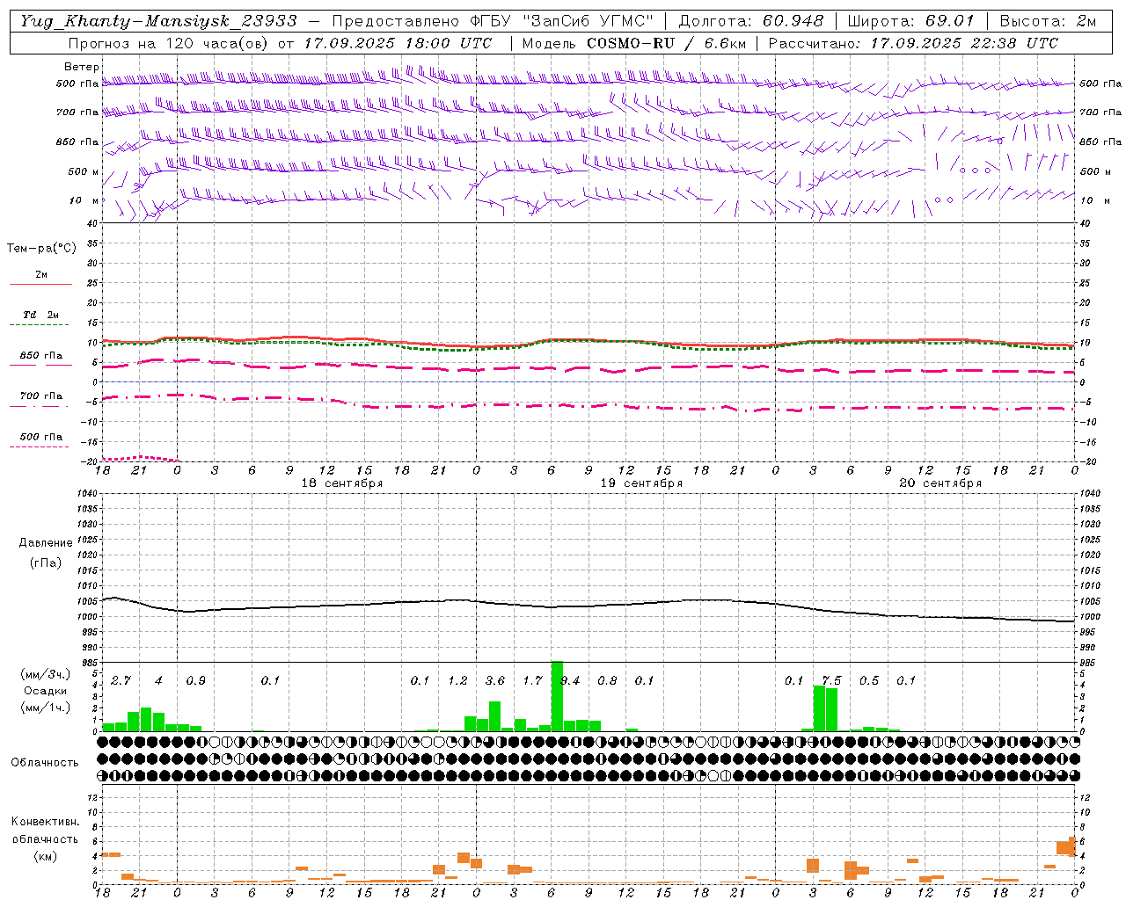
Task: Click the Рассчитано: 17.09.2025 22:38 UTC timestamp
Action: [x=913, y=43]
